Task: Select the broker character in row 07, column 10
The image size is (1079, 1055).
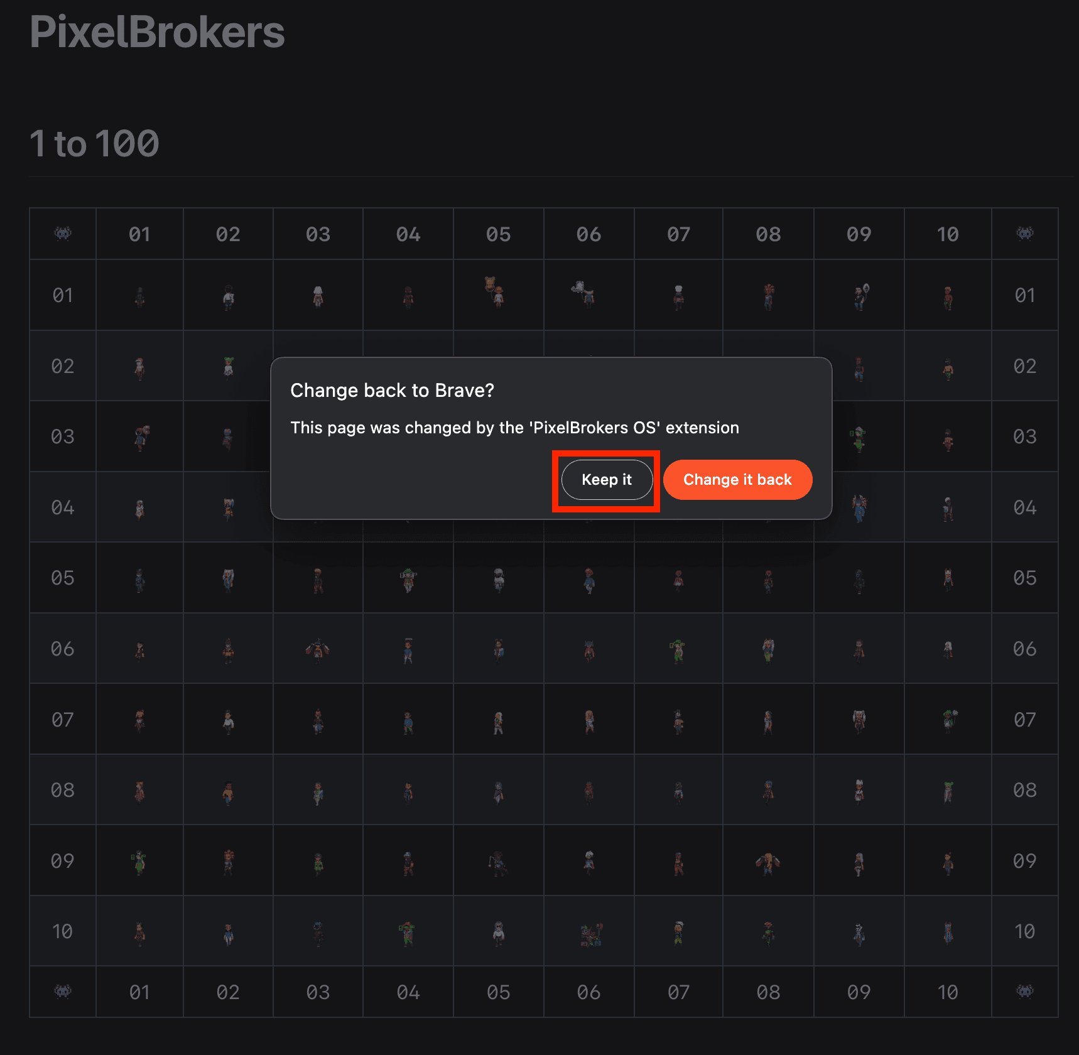Action: click(948, 720)
